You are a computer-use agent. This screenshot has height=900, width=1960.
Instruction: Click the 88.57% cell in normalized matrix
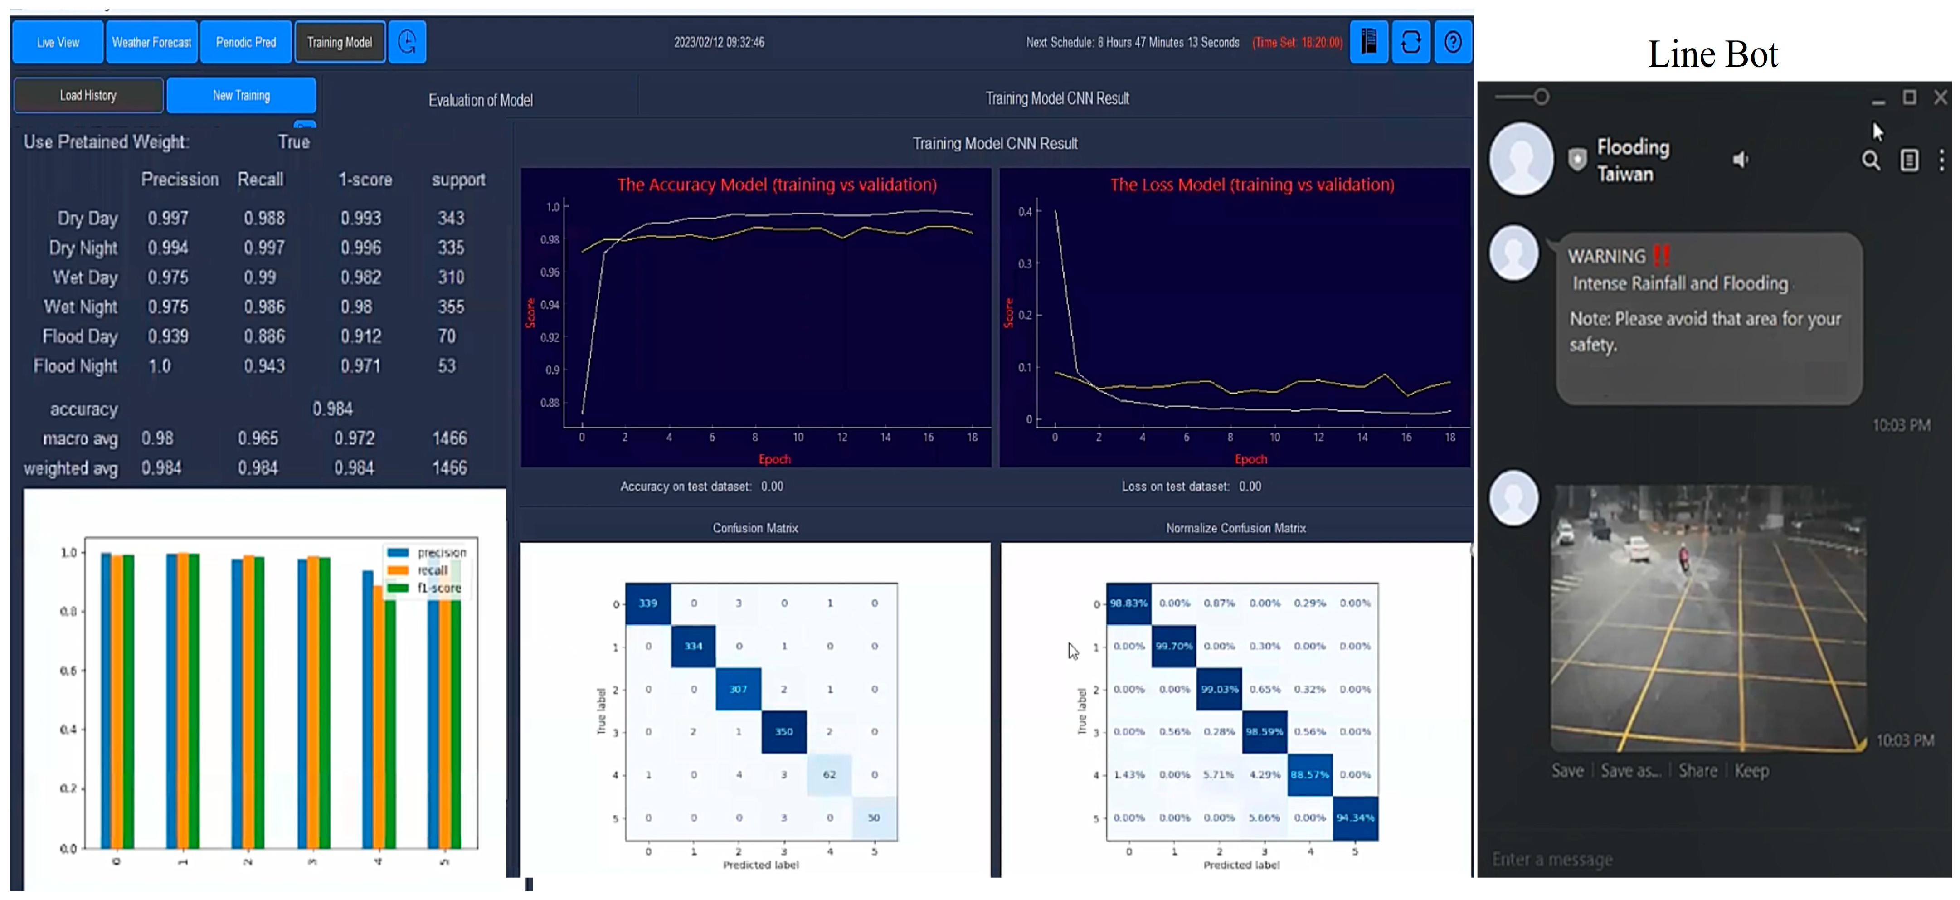[1309, 774]
